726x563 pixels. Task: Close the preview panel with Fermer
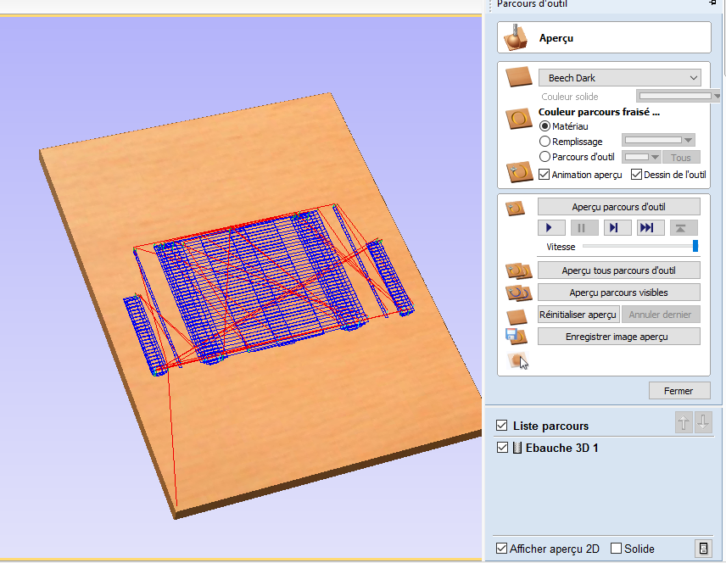coord(679,391)
